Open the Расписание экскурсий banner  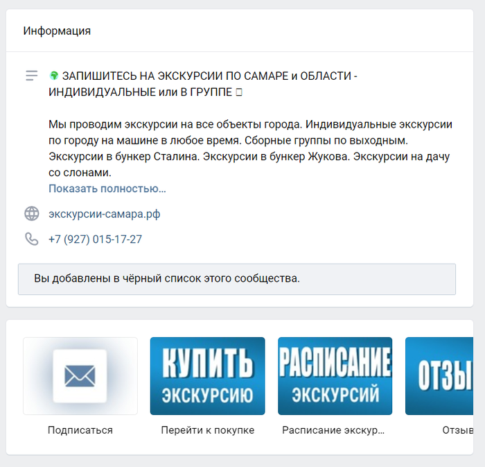coord(335,376)
